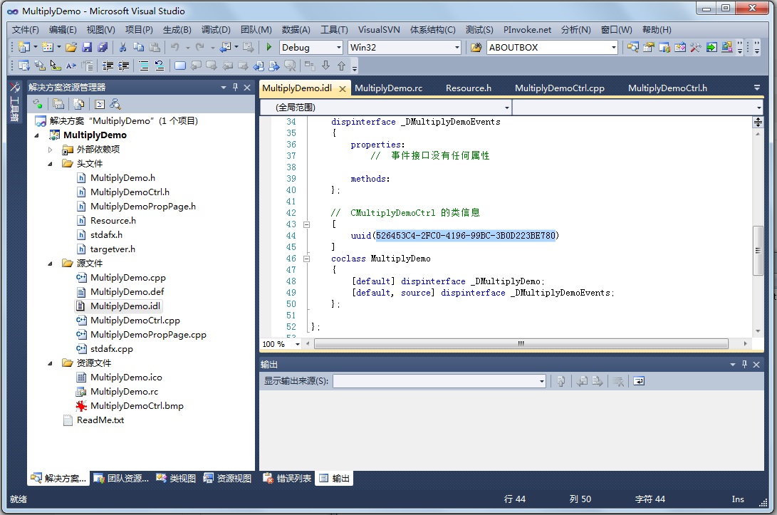Open the ABOUTBOX find combo box
777x515 pixels.
(552, 48)
